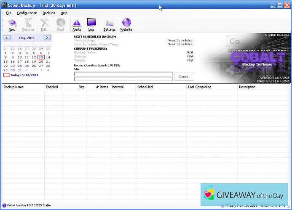The image size is (292, 210).
Task: Open the Log viewer icon
Action: (x=91, y=24)
